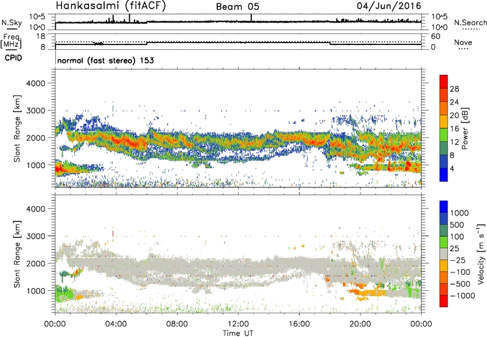487x337 pixels.
Task: Click the 12:00 time axis tick label
Action: [238, 324]
